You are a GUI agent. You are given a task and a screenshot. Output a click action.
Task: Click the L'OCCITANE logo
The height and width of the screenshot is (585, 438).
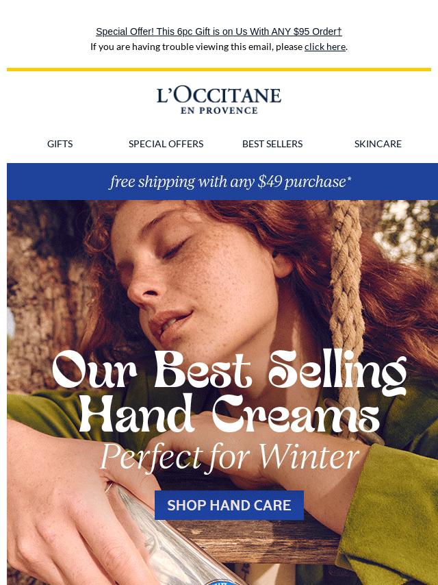click(x=219, y=95)
